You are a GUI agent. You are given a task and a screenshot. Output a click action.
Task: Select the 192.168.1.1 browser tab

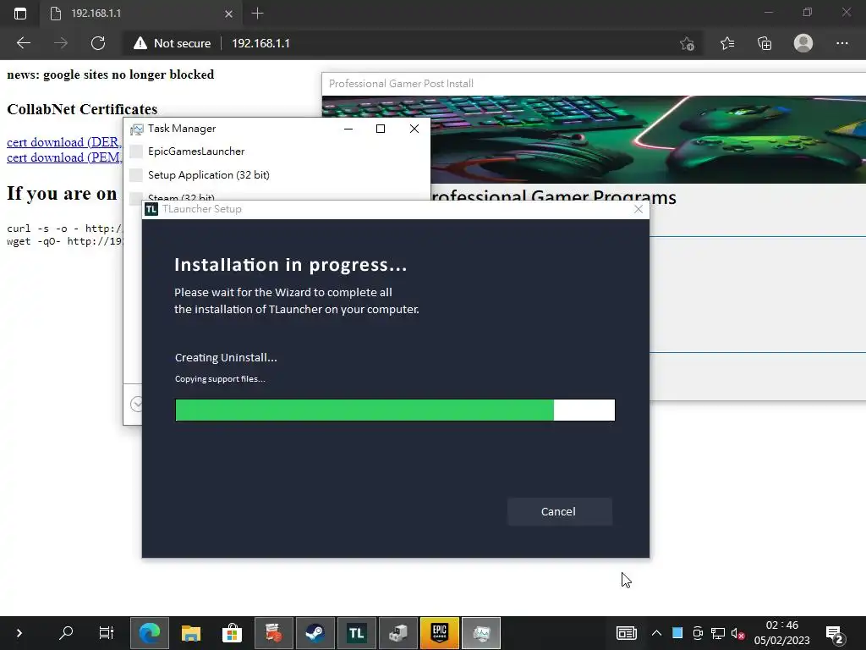pos(141,14)
